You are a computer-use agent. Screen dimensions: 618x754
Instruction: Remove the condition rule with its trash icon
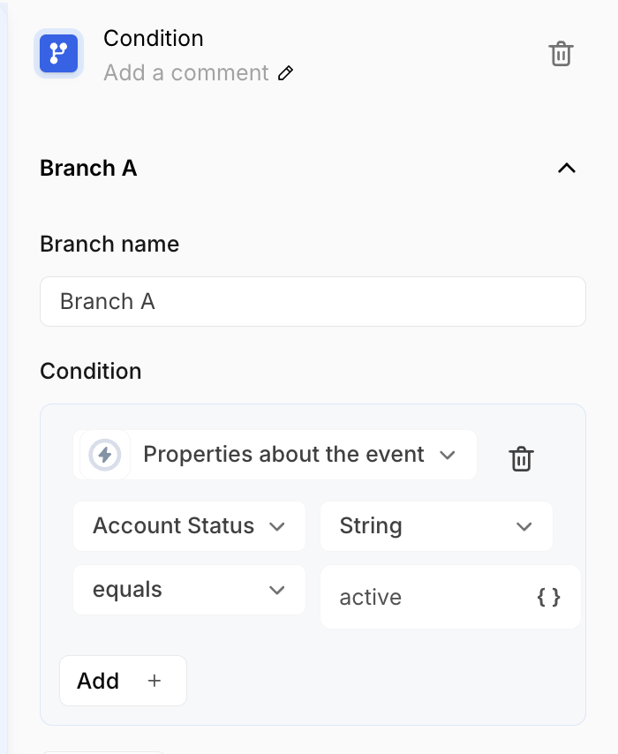[521, 459]
